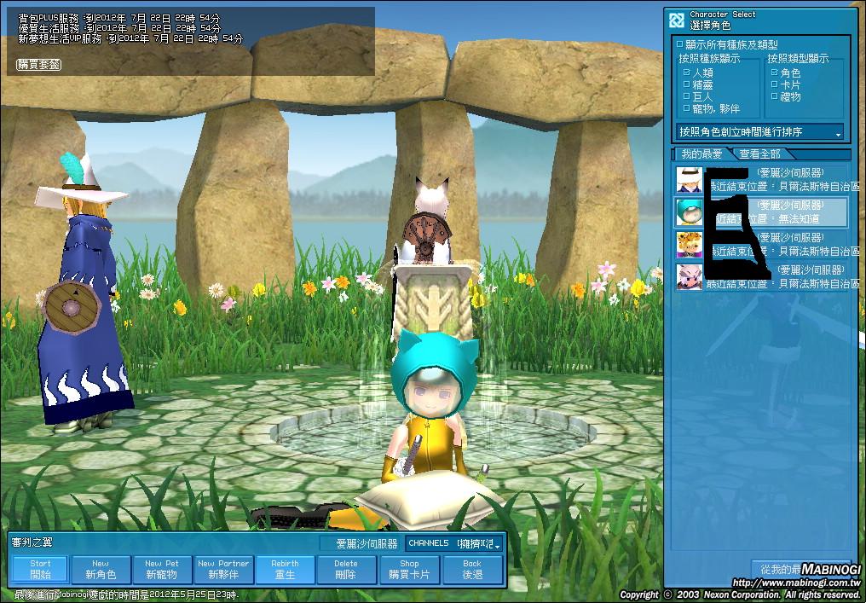Click the Start button

pyautogui.click(x=40, y=569)
